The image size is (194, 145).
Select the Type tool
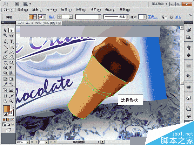click(x=11, y=41)
